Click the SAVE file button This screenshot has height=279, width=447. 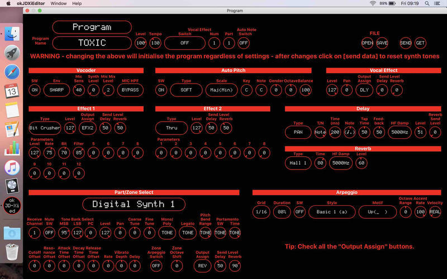click(382, 42)
